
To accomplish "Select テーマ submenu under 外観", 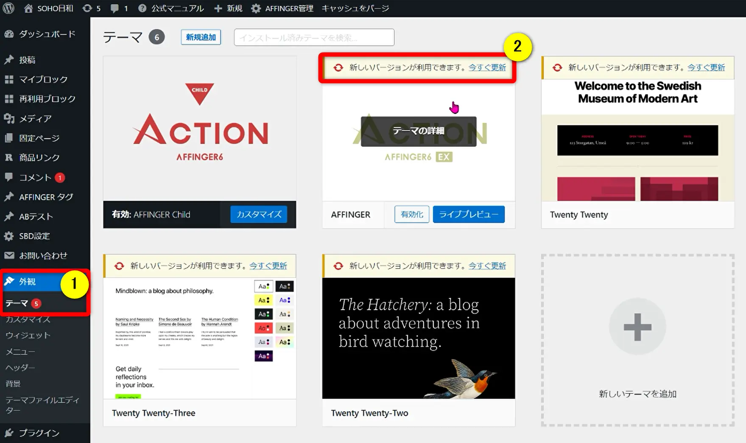I will pos(17,303).
